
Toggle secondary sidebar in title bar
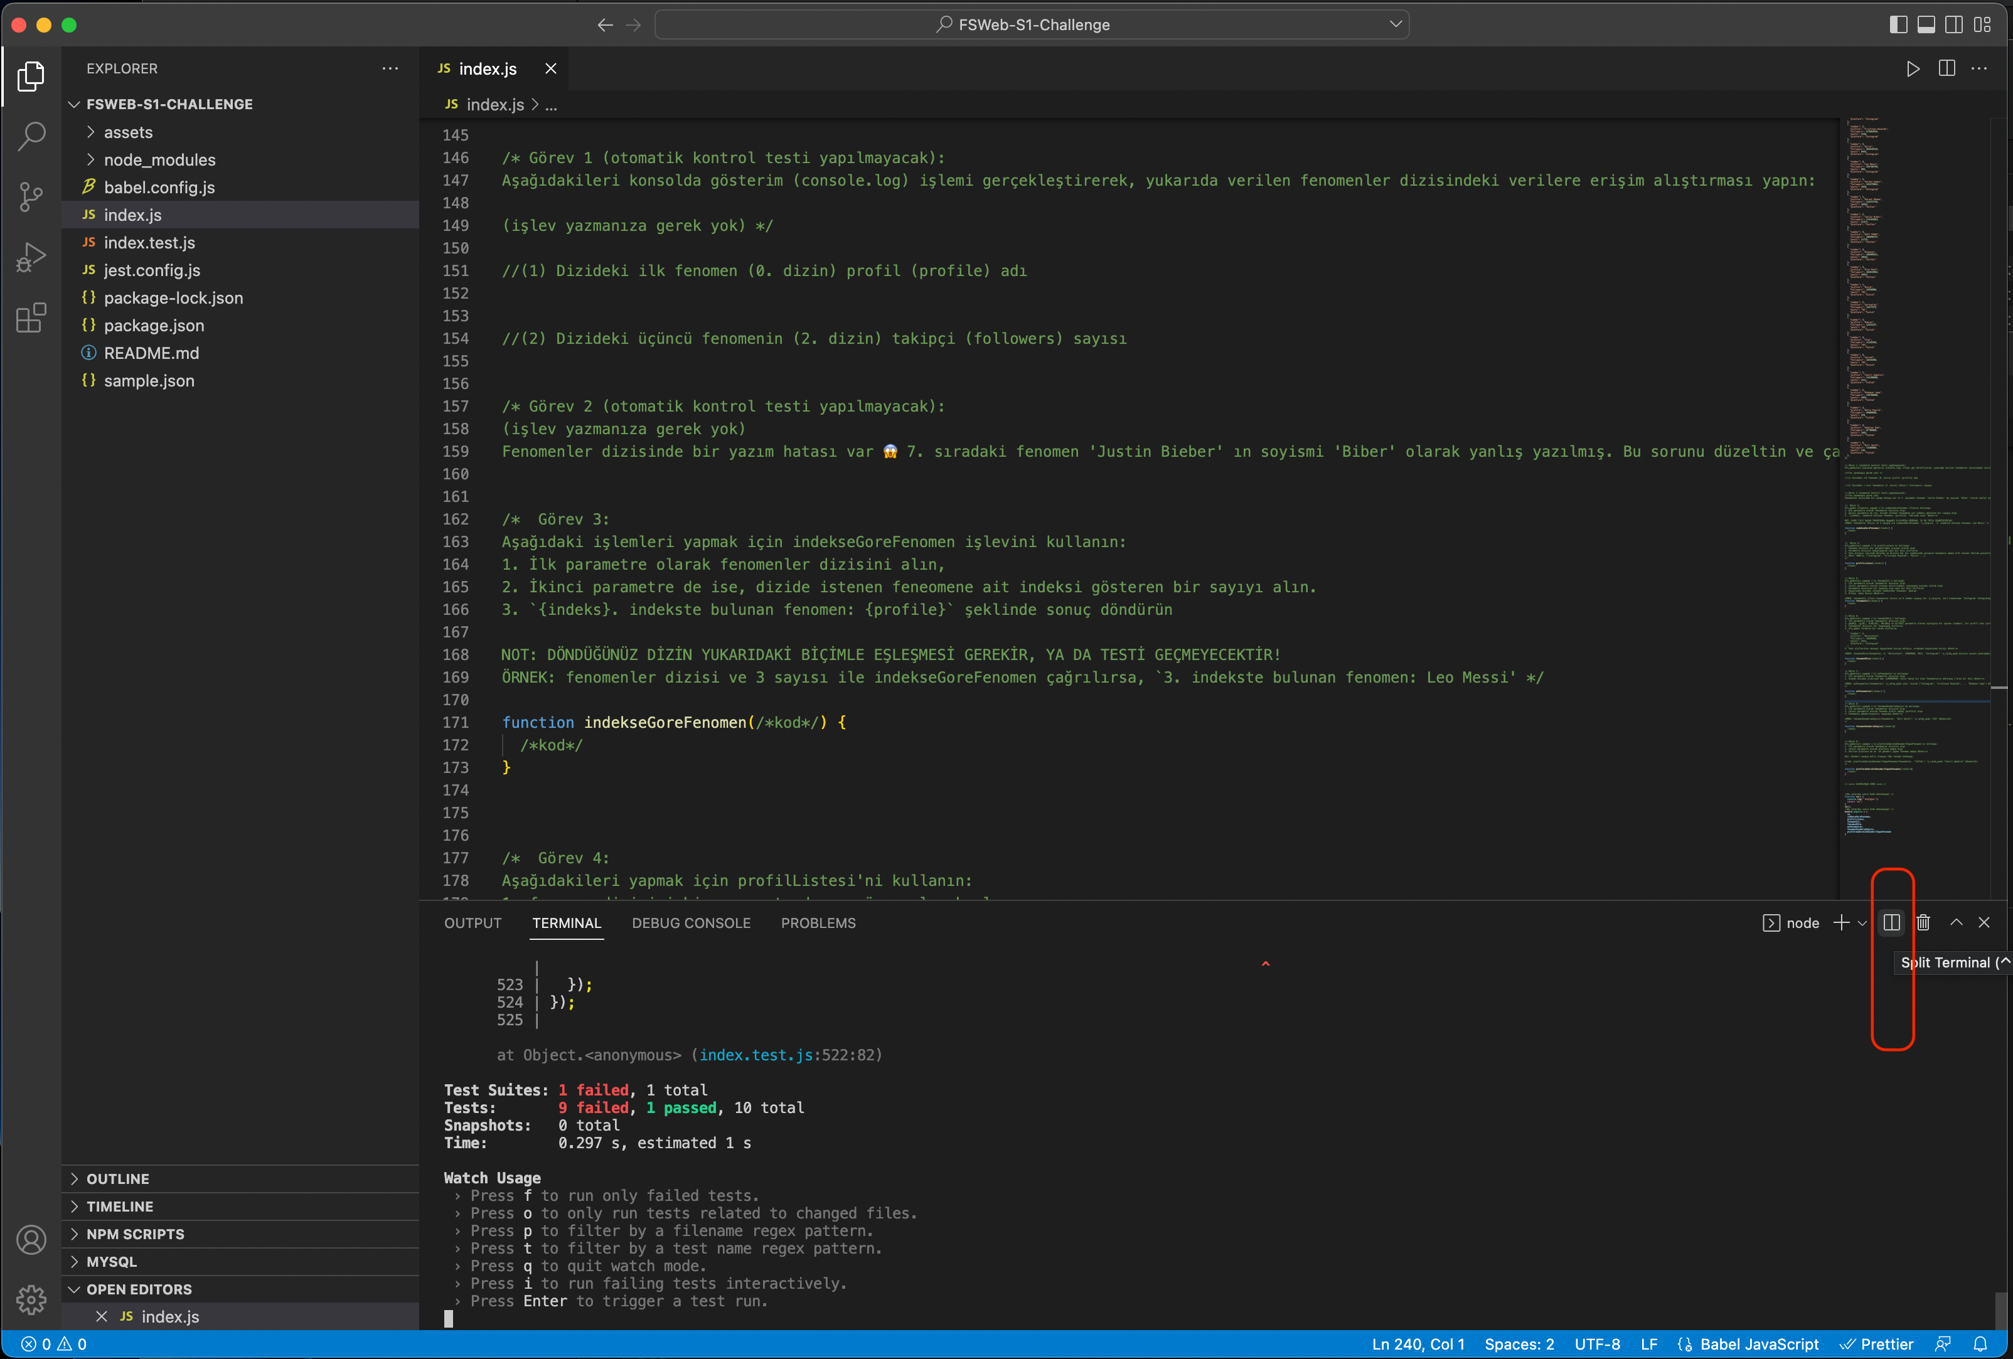pos(1953,24)
